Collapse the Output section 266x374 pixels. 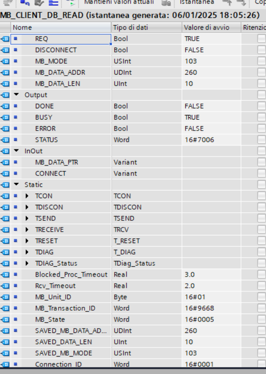coord(17,95)
